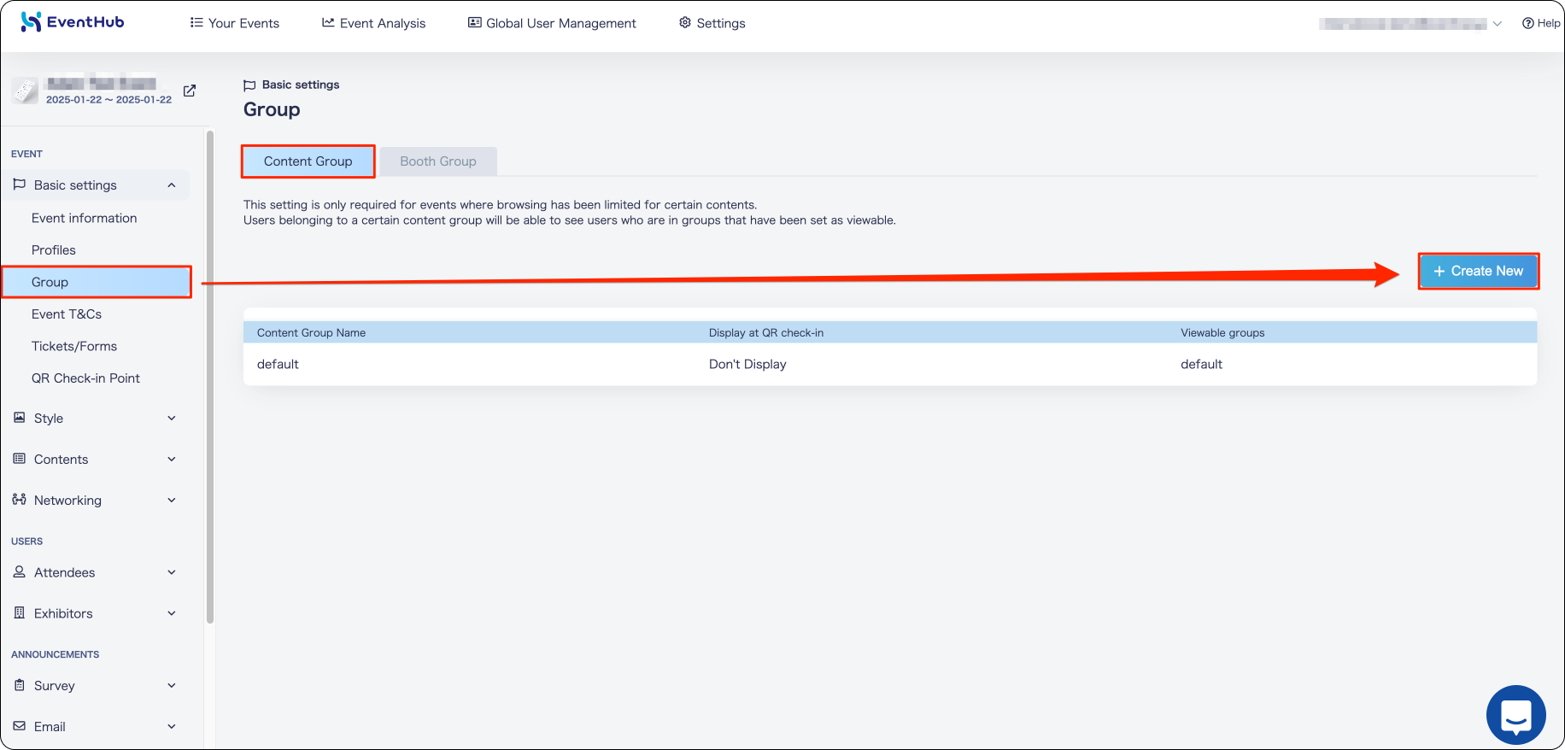Expand the Email section chevron
The height and width of the screenshot is (750, 1565).
click(x=172, y=727)
